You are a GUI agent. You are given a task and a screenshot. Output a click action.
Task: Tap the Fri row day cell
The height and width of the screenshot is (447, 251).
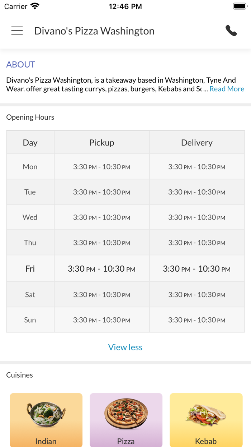click(x=30, y=269)
